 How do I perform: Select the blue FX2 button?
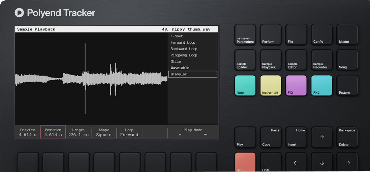321,85
